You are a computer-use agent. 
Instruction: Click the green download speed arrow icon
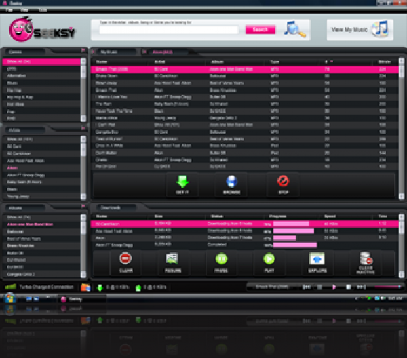(100, 287)
